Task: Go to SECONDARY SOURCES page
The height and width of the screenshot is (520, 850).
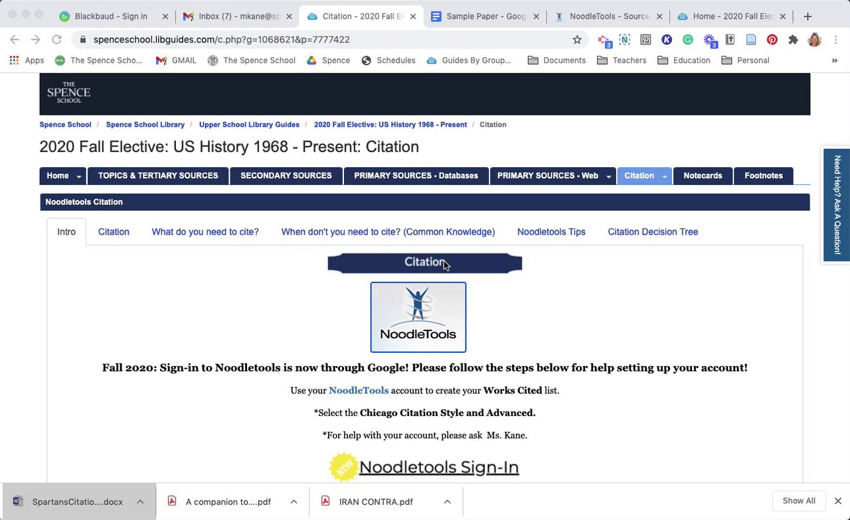Action: (x=286, y=176)
